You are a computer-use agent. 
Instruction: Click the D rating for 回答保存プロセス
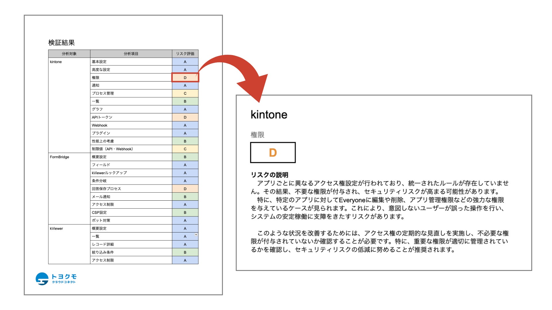[x=185, y=189]
